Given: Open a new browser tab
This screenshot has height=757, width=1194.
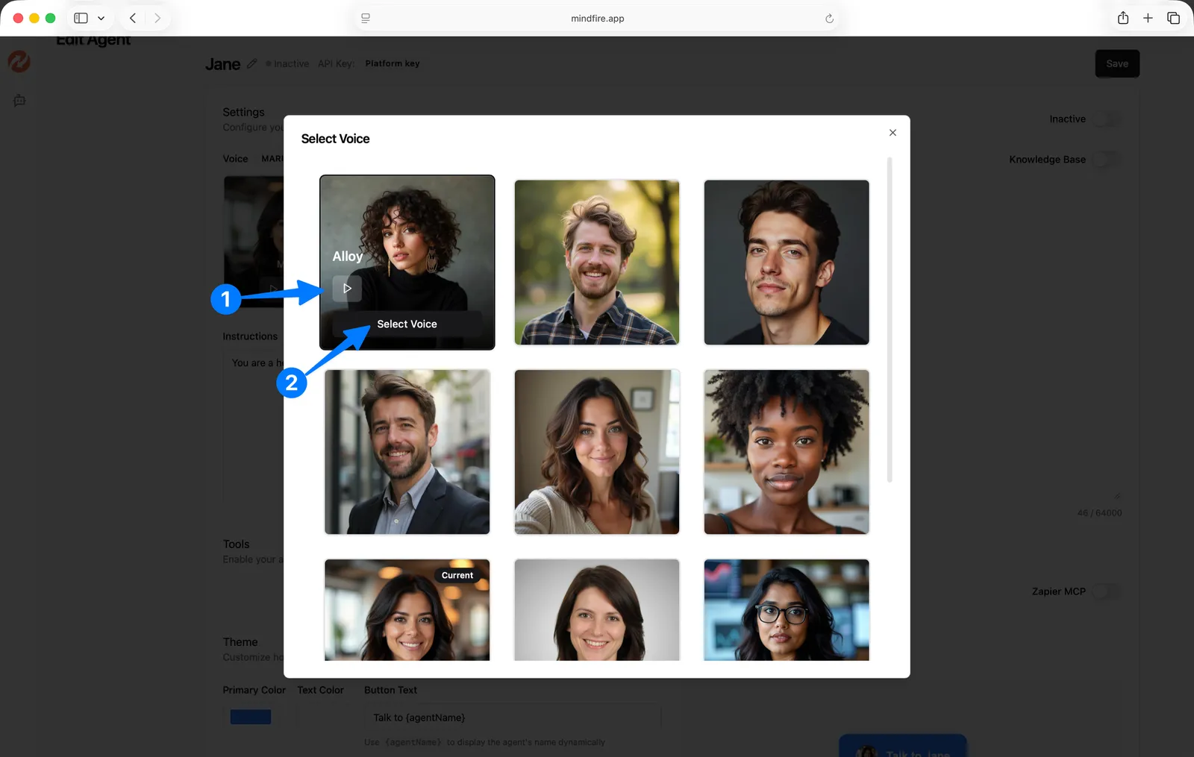Looking at the screenshot, I should click(x=1148, y=19).
